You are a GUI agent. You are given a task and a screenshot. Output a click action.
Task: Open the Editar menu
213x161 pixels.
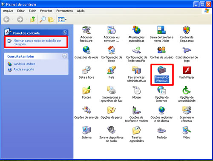pyautogui.click(x=21, y=11)
